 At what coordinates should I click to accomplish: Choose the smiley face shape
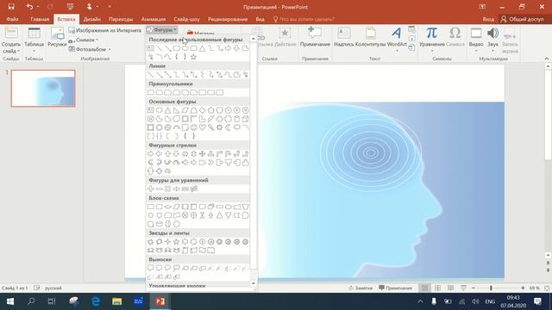coord(193,127)
